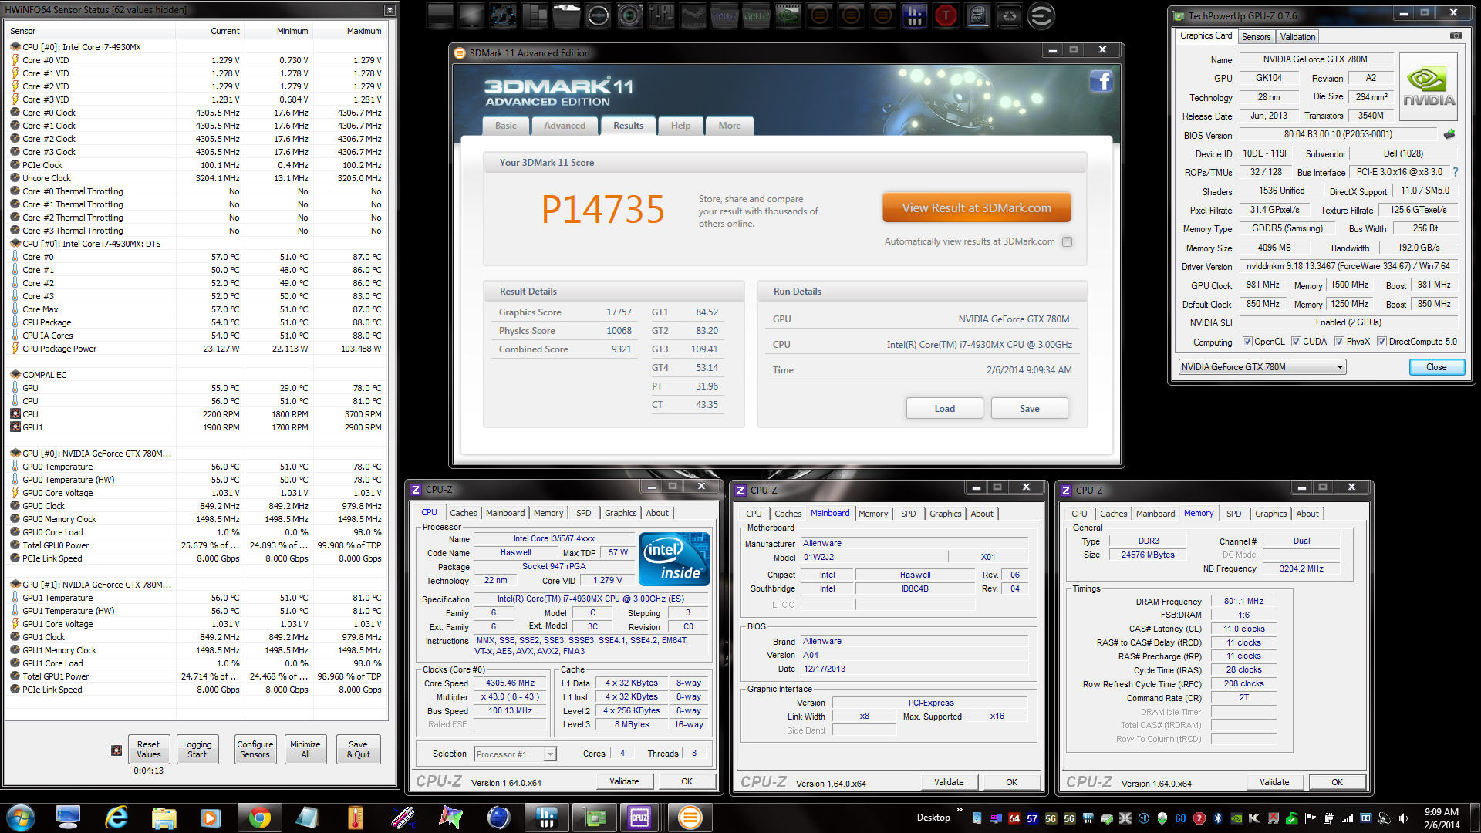
Task: Open the tiled layout icon in top dock
Action: click(535, 15)
